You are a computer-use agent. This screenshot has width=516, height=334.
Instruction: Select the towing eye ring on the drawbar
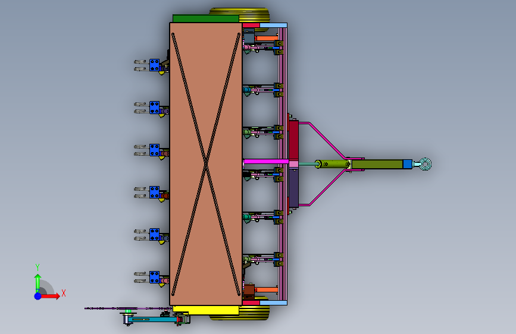(x=425, y=163)
